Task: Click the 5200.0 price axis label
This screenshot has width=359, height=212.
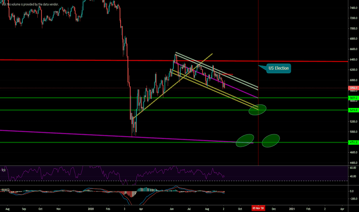Action: click(x=354, y=122)
